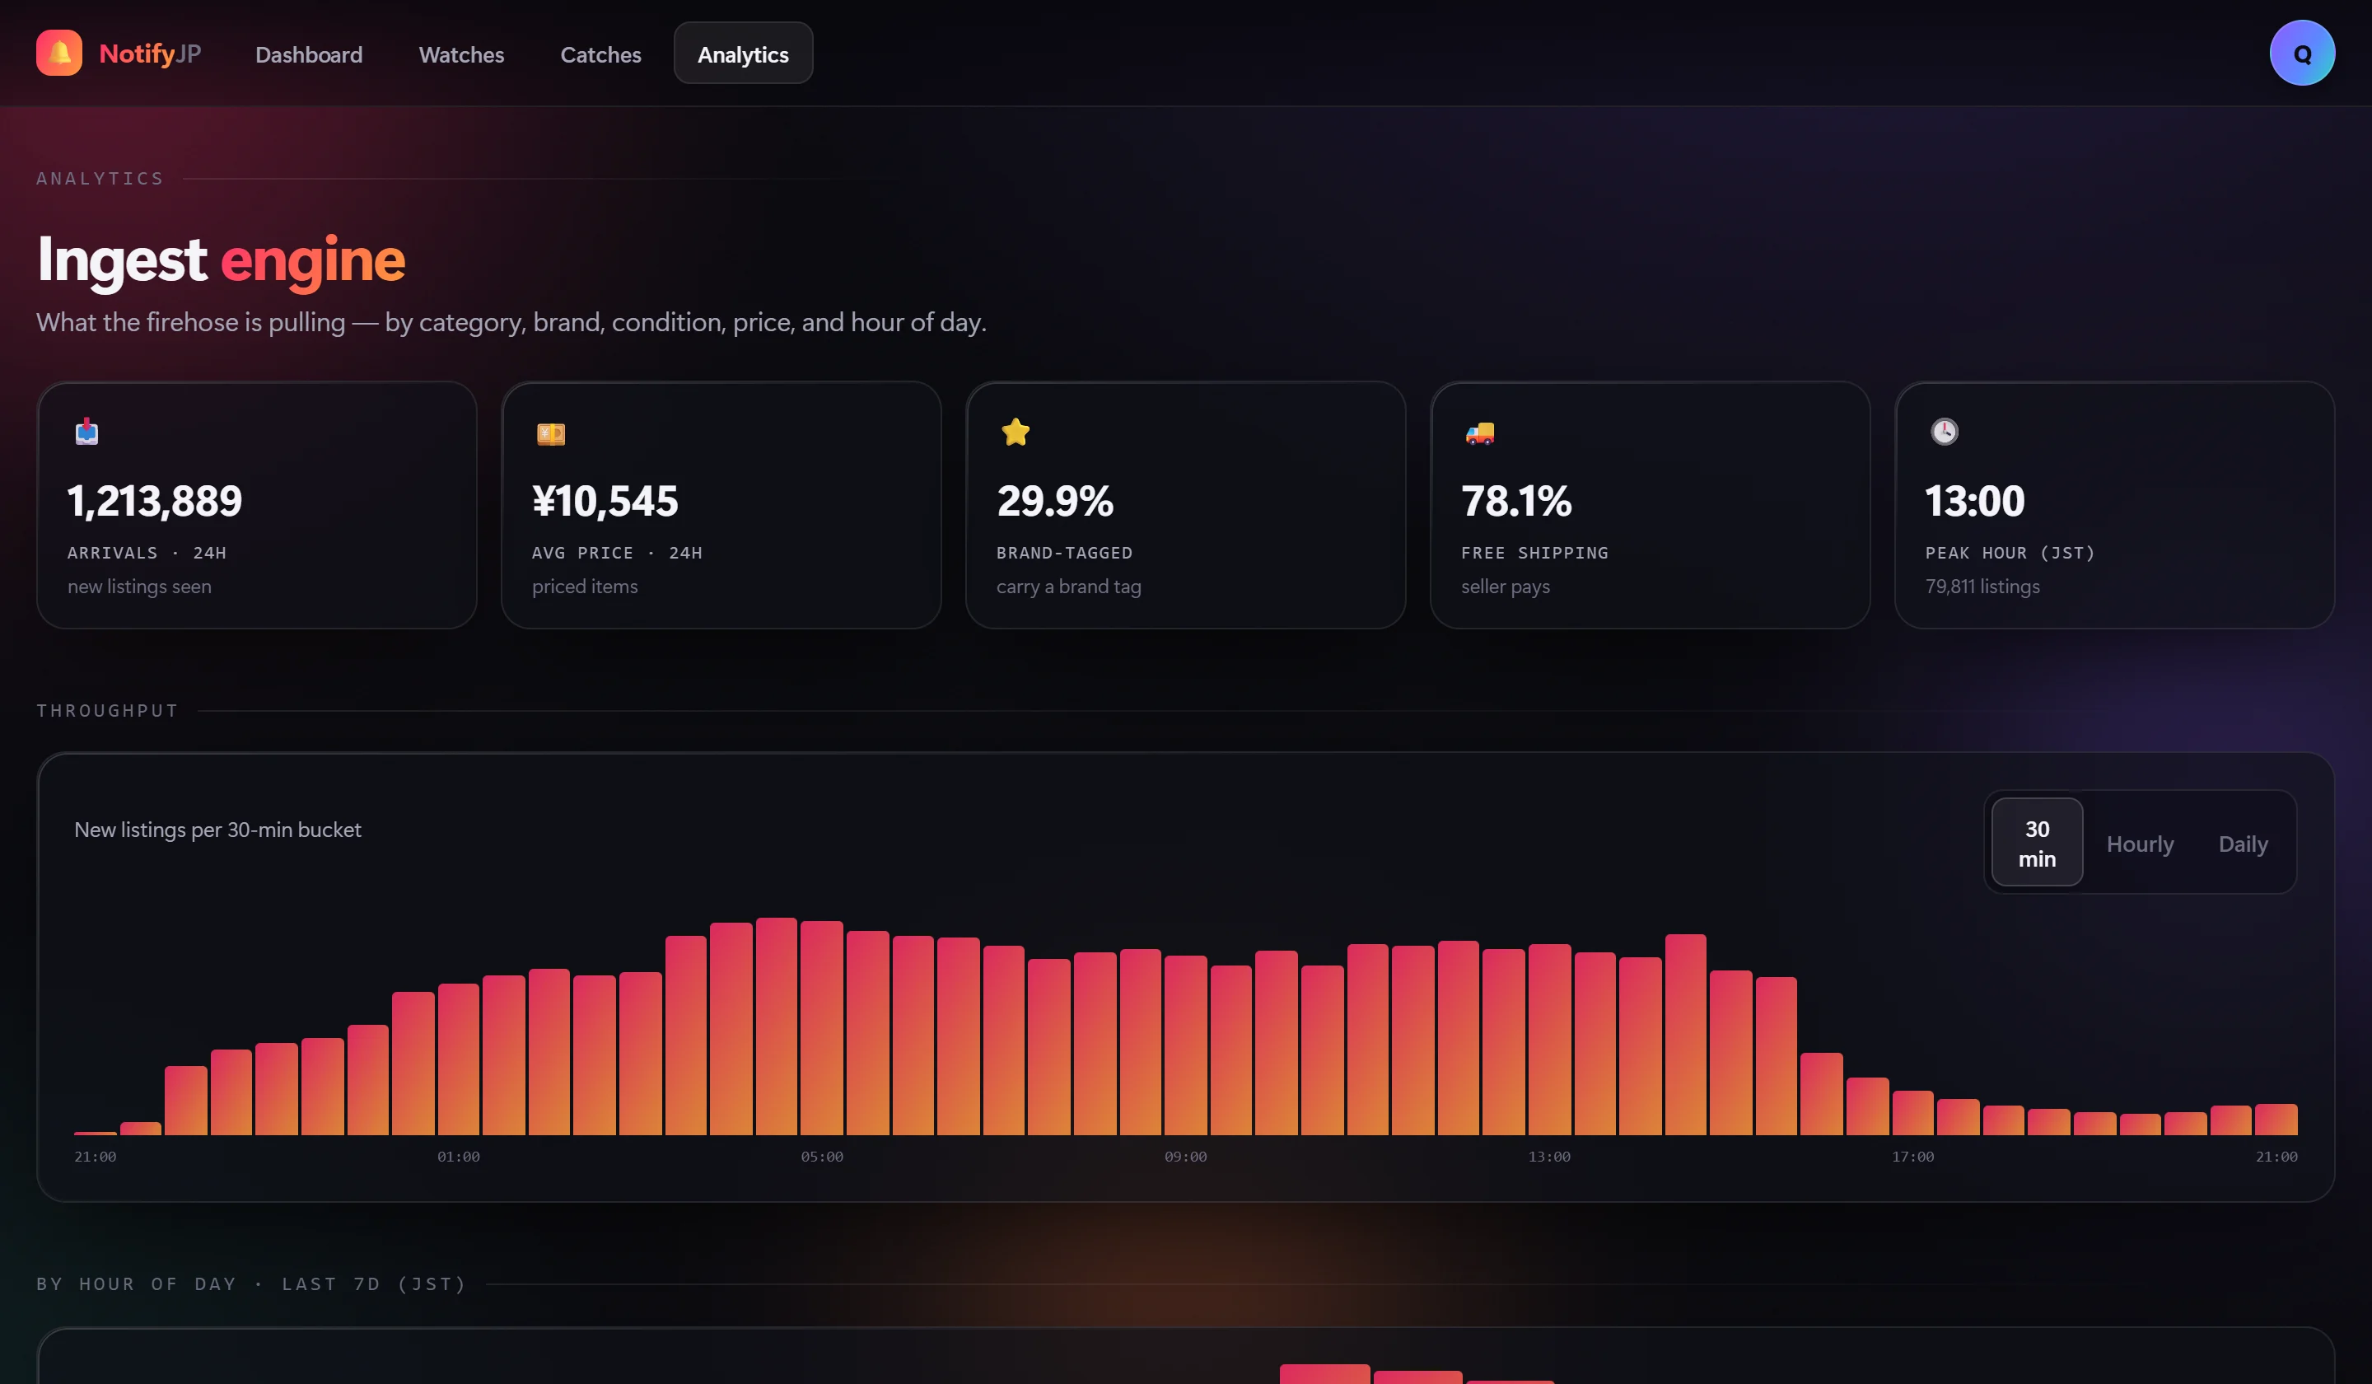Click the delivery truck icon on Free Shipping card
Screen dimensions: 2372x1384
[1480, 433]
